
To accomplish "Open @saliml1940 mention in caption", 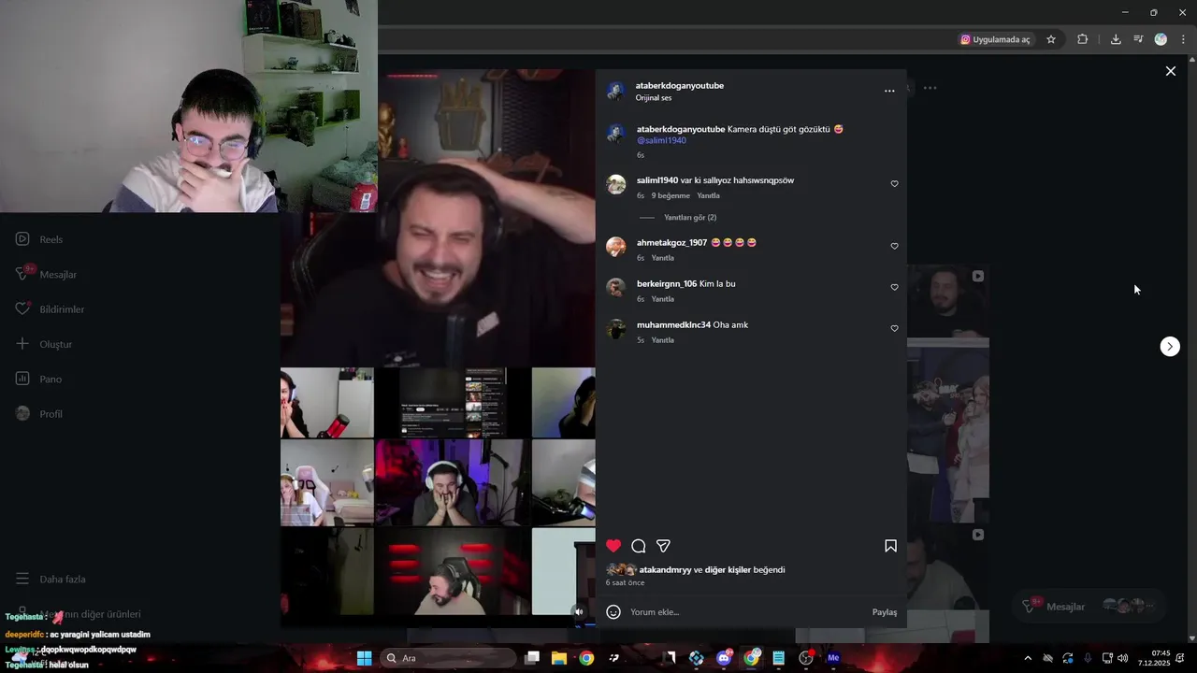I will pyautogui.click(x=661, y=140).
